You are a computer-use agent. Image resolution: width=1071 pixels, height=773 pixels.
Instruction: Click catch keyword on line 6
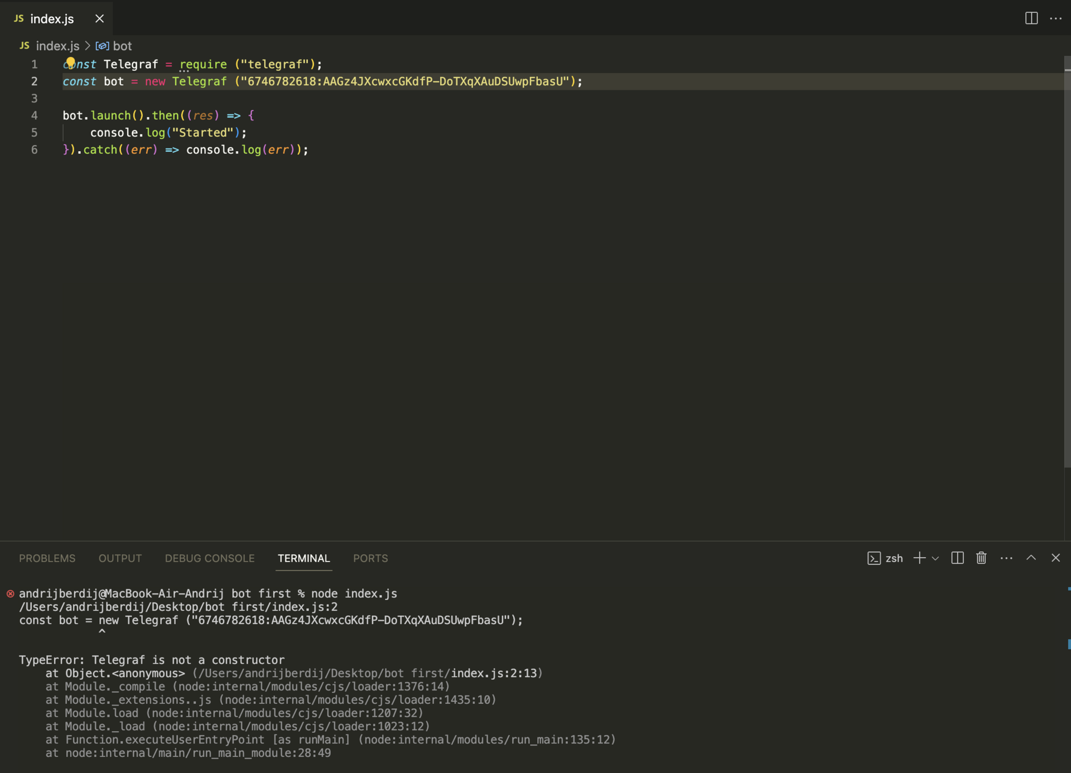100,149
